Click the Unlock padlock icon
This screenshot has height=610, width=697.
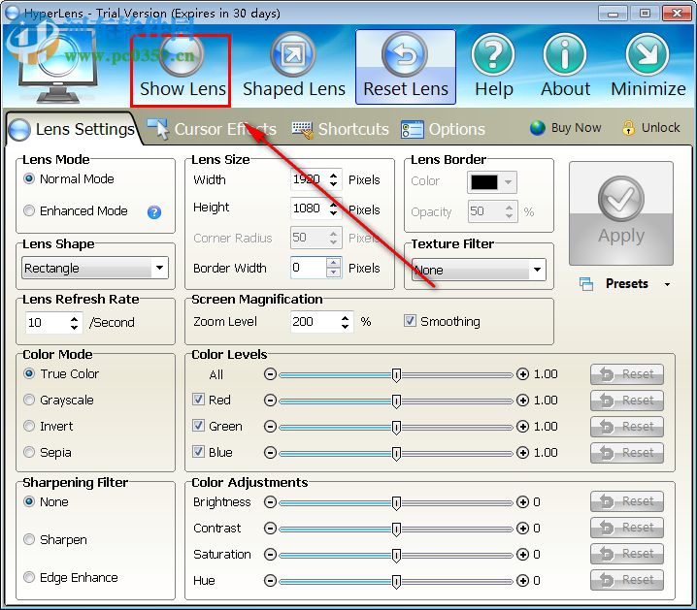coord(628,128)
